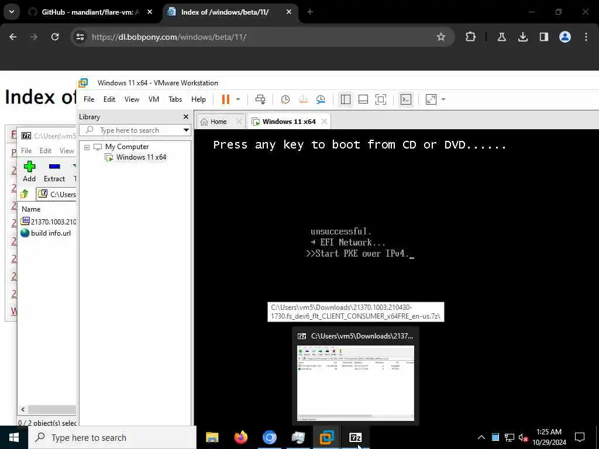
Task: Toggle the thumbnail bar view icon
Action: tap(363, 99)
